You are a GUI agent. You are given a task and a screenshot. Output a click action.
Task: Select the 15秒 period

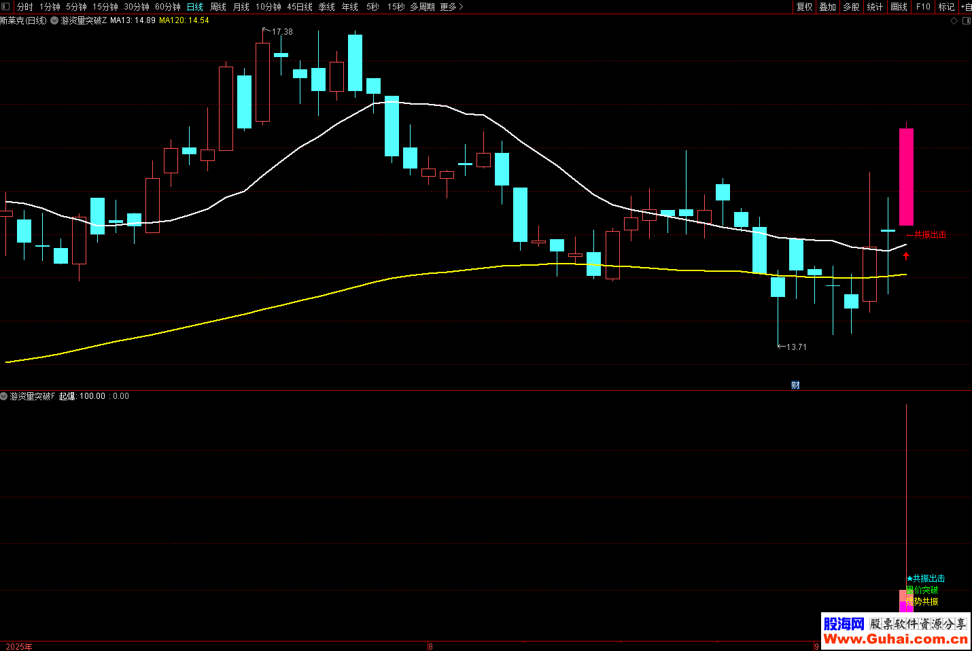click(x=396, y=7)
